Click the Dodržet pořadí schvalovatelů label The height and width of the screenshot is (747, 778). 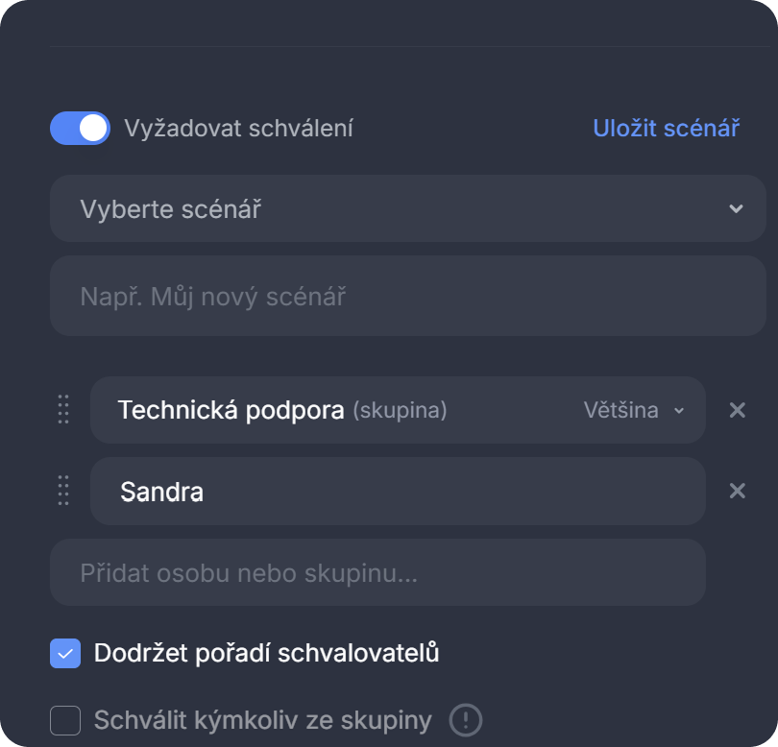click(x=266, y=654)
